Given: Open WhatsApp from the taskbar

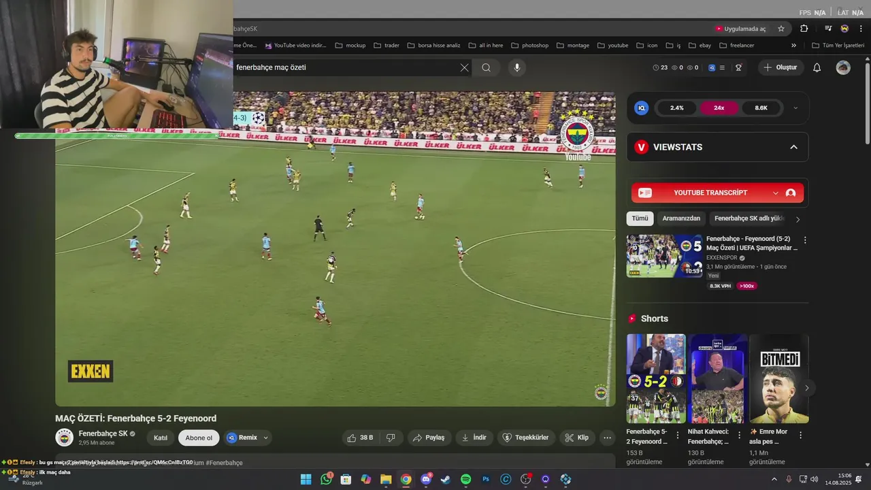Looking at the screenshot, I should 327,479.
